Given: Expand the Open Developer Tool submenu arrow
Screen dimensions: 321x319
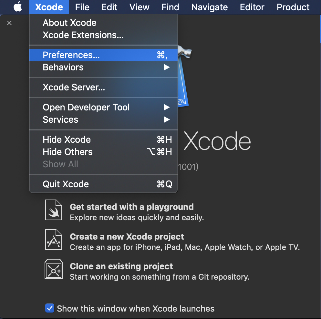Looking at the screenshot, I should point(167,107).
